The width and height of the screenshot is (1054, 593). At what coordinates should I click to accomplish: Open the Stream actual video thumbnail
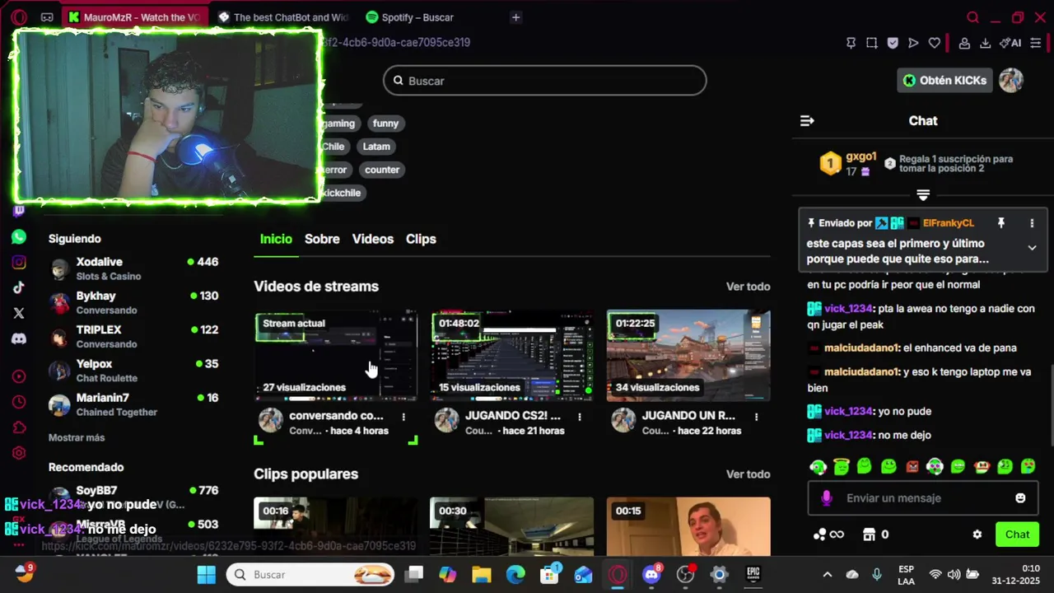pos(336,356)
